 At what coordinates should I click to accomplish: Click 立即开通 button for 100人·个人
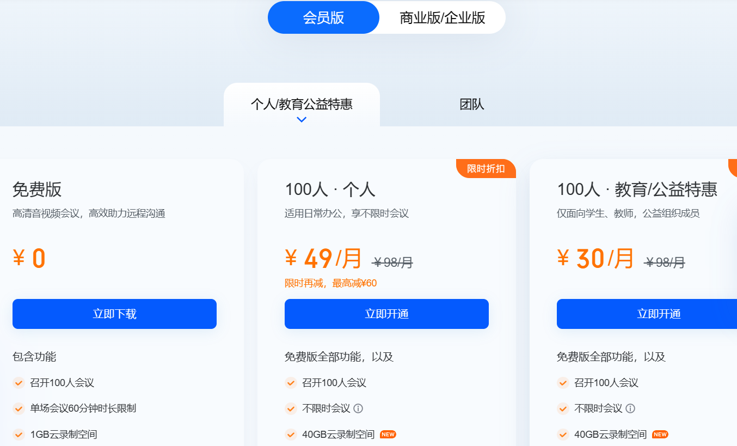386,314
